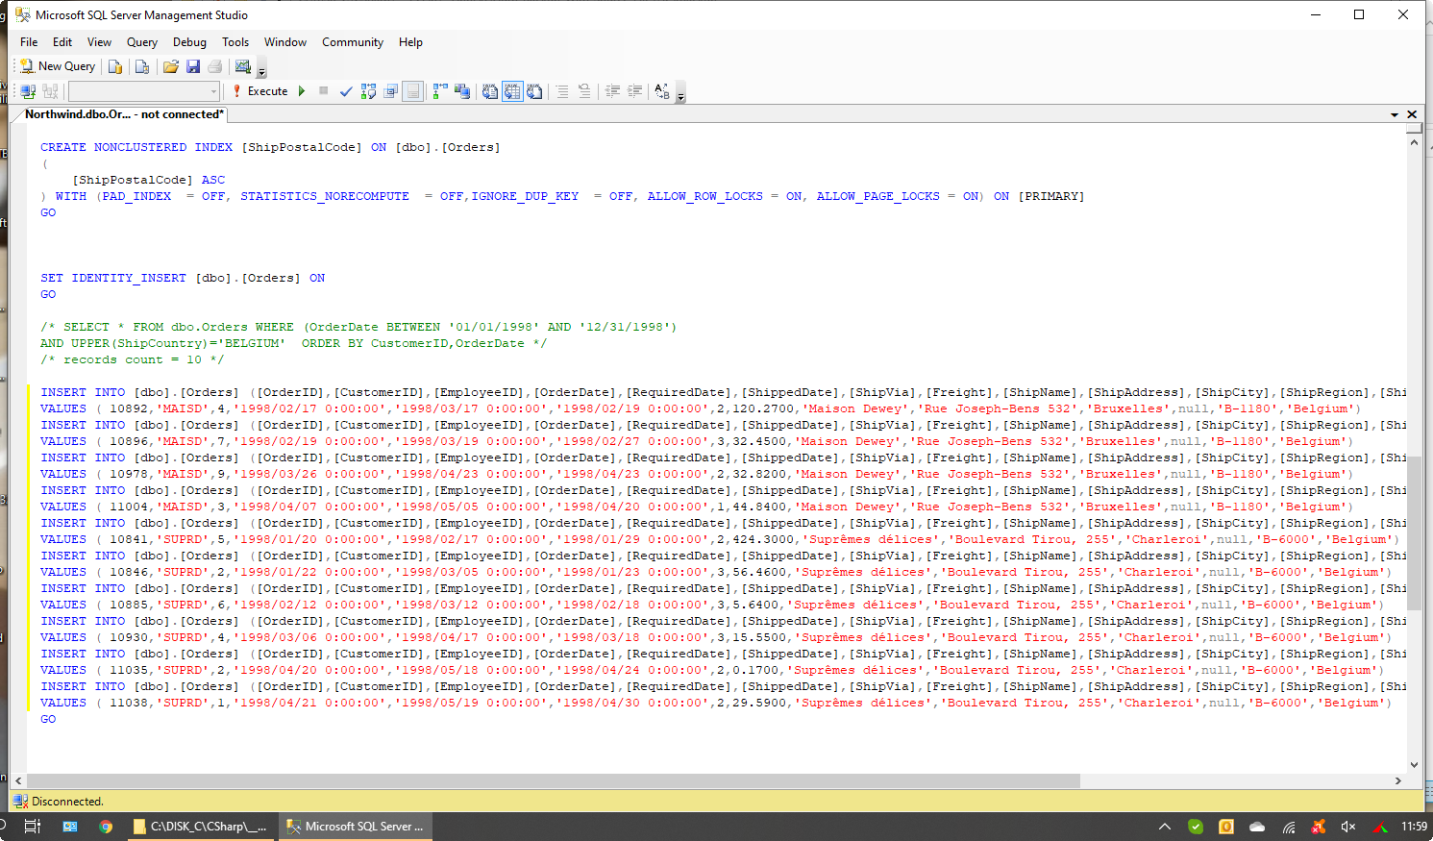Open the Edit menu
This screenshot has height=841, width=1433.
62,42
